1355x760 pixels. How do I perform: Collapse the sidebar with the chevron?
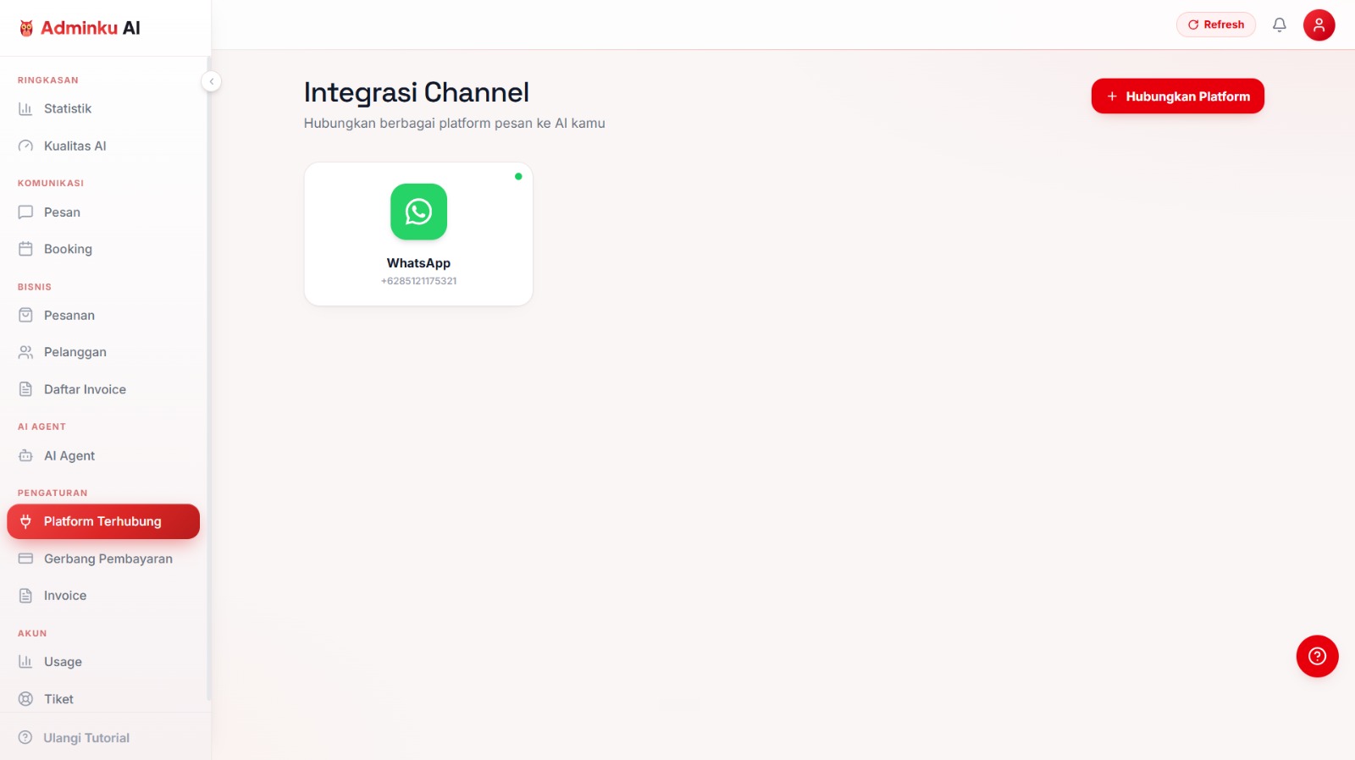pyautogui.click(x=211, y=81)
